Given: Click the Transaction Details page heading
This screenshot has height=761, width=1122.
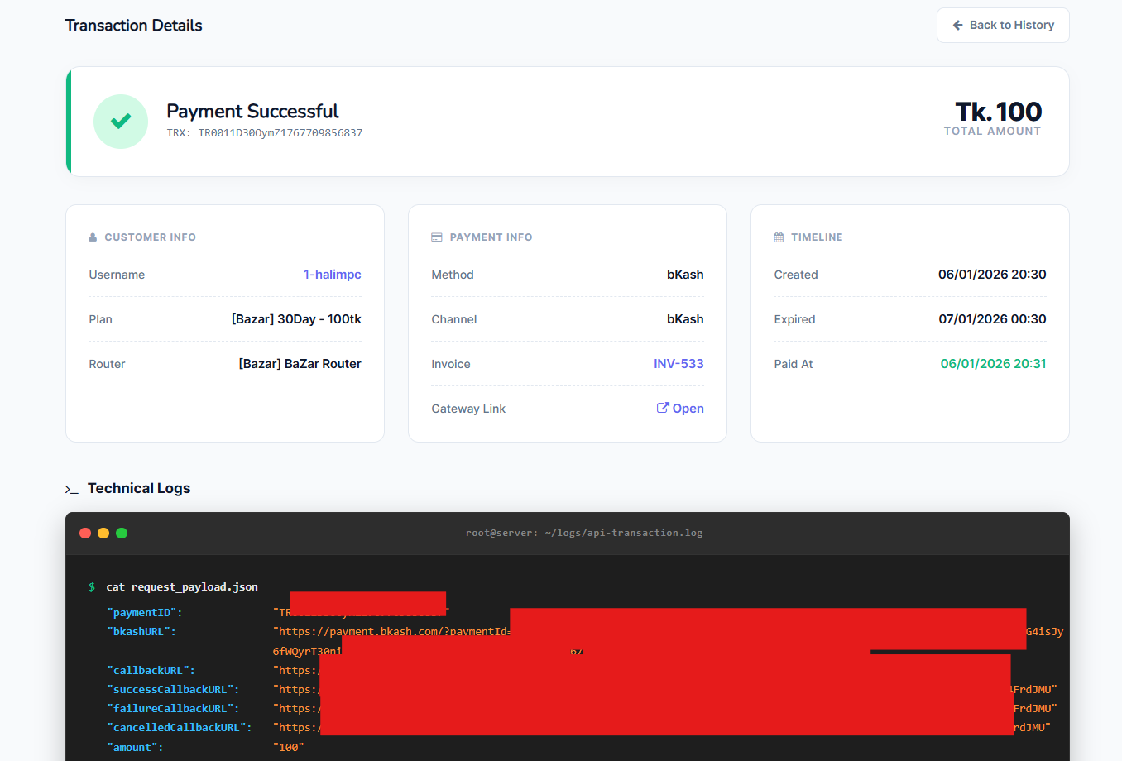Looking at the screenshot, I should pyautogui.click(x=134, y=26).
